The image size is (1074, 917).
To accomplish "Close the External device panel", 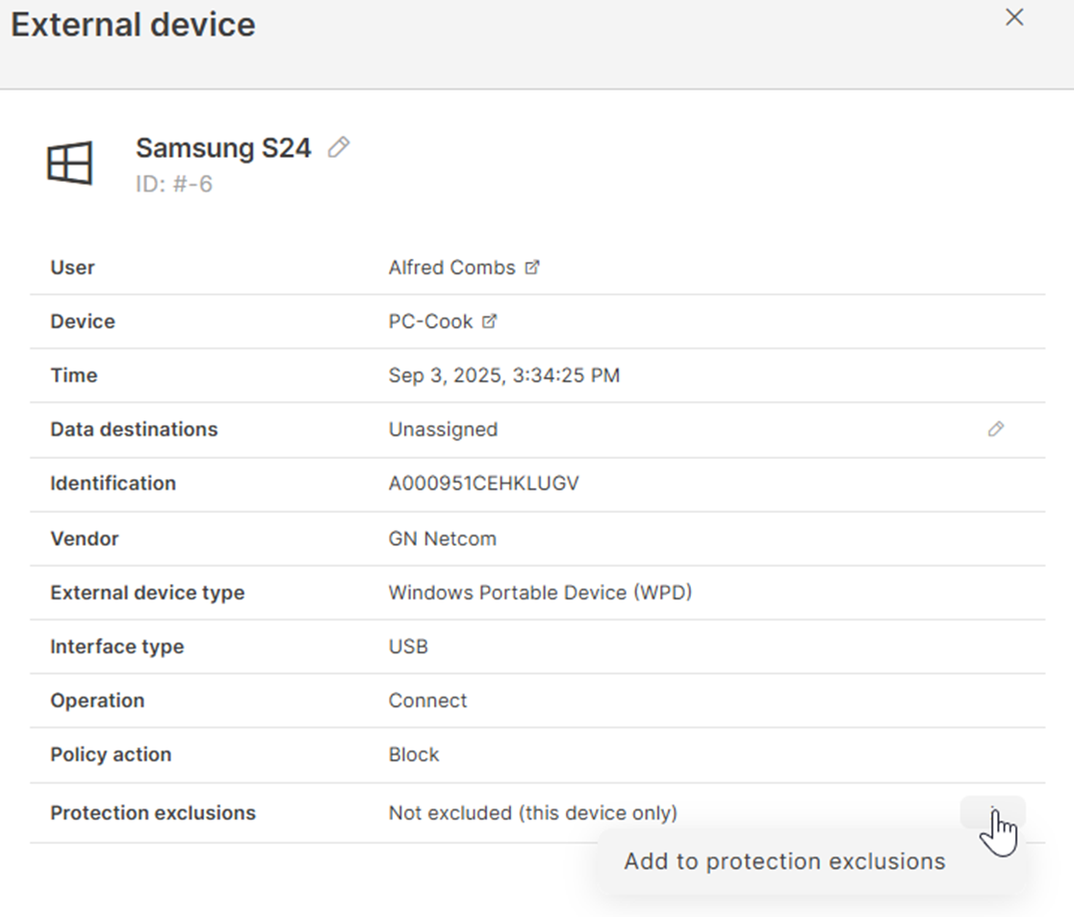I will click(1014, 17).
